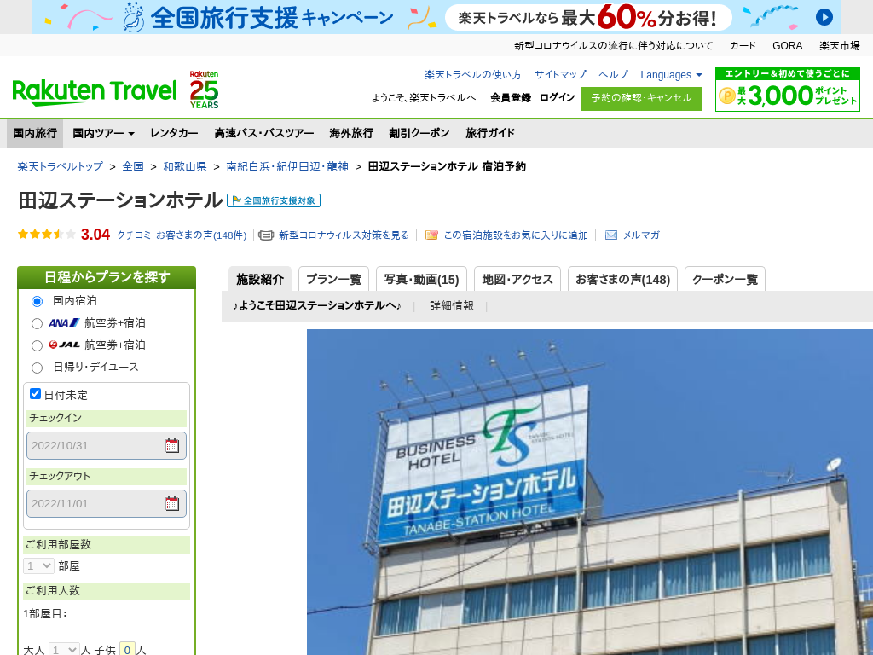Click the 田辺ステーションホテル title heading

click(x=120, y=200)
